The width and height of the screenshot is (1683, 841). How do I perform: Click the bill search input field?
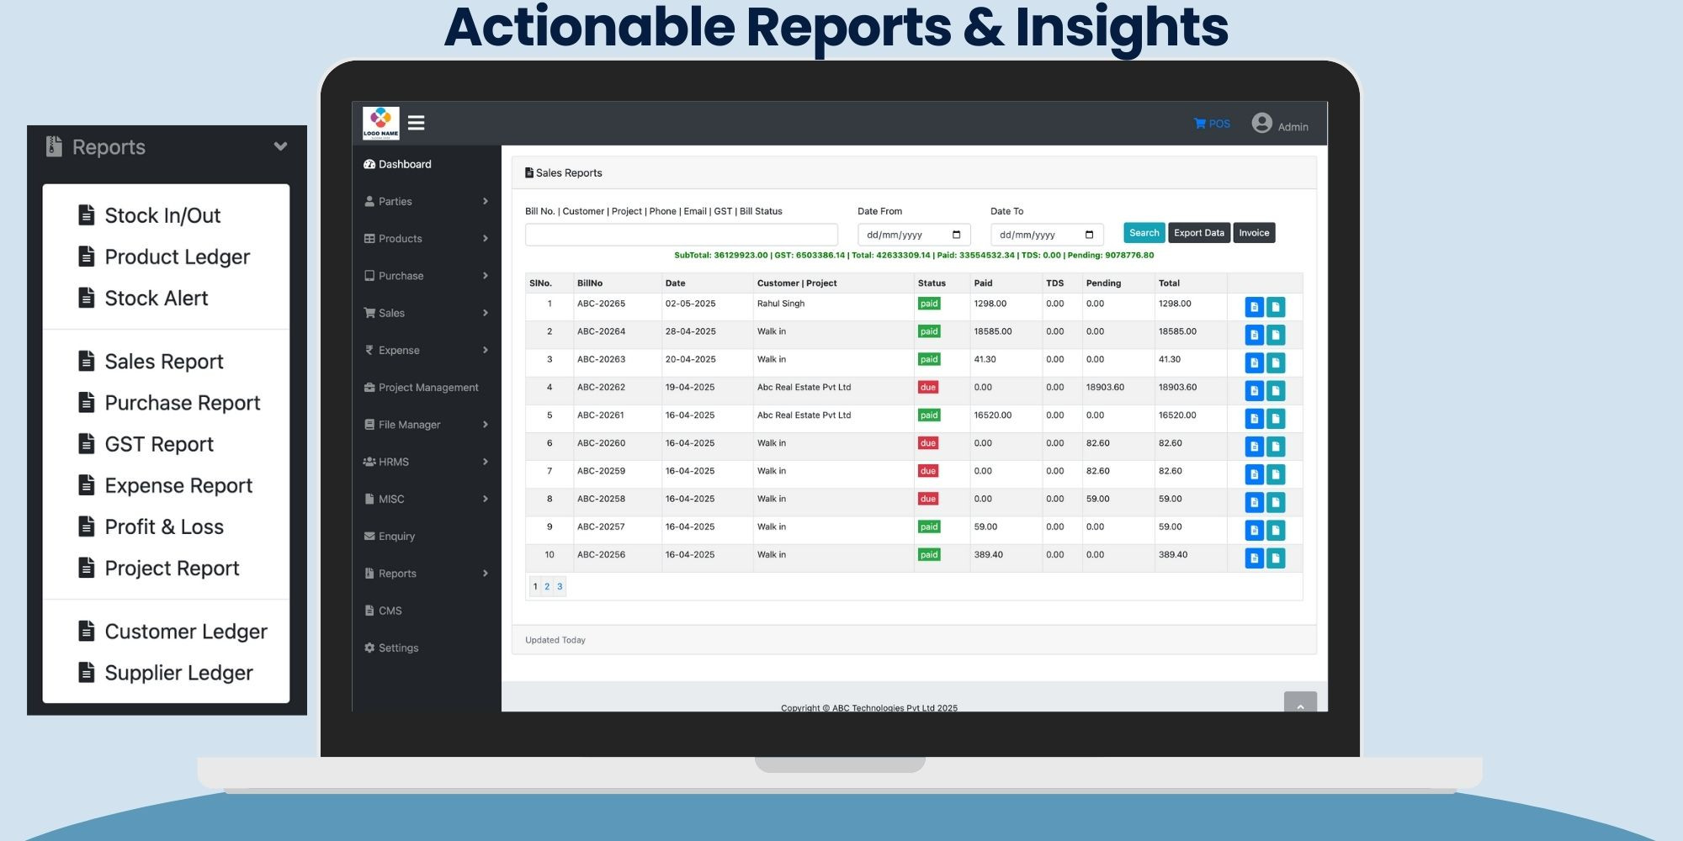point(681,235)
